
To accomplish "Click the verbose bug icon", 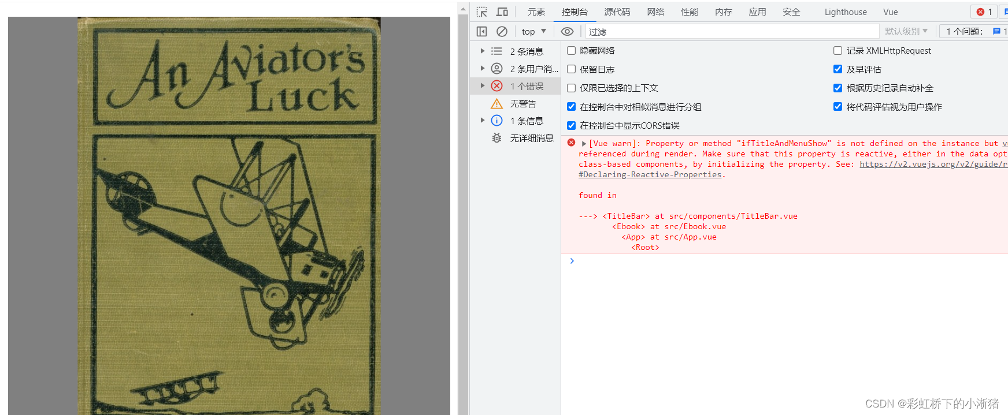I will pos(496,138).
